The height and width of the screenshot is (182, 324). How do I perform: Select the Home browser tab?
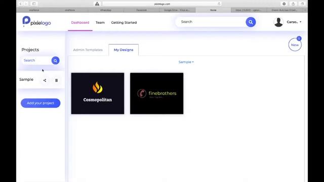pyautogui.click(x=213, y=10)
